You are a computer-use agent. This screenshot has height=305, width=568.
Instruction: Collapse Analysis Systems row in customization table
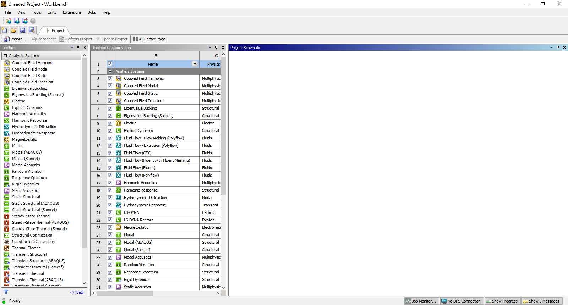click(x=110, y=71)
